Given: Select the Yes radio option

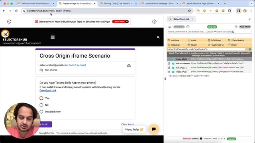Looking at the screenshot, I should coord(41,98).
